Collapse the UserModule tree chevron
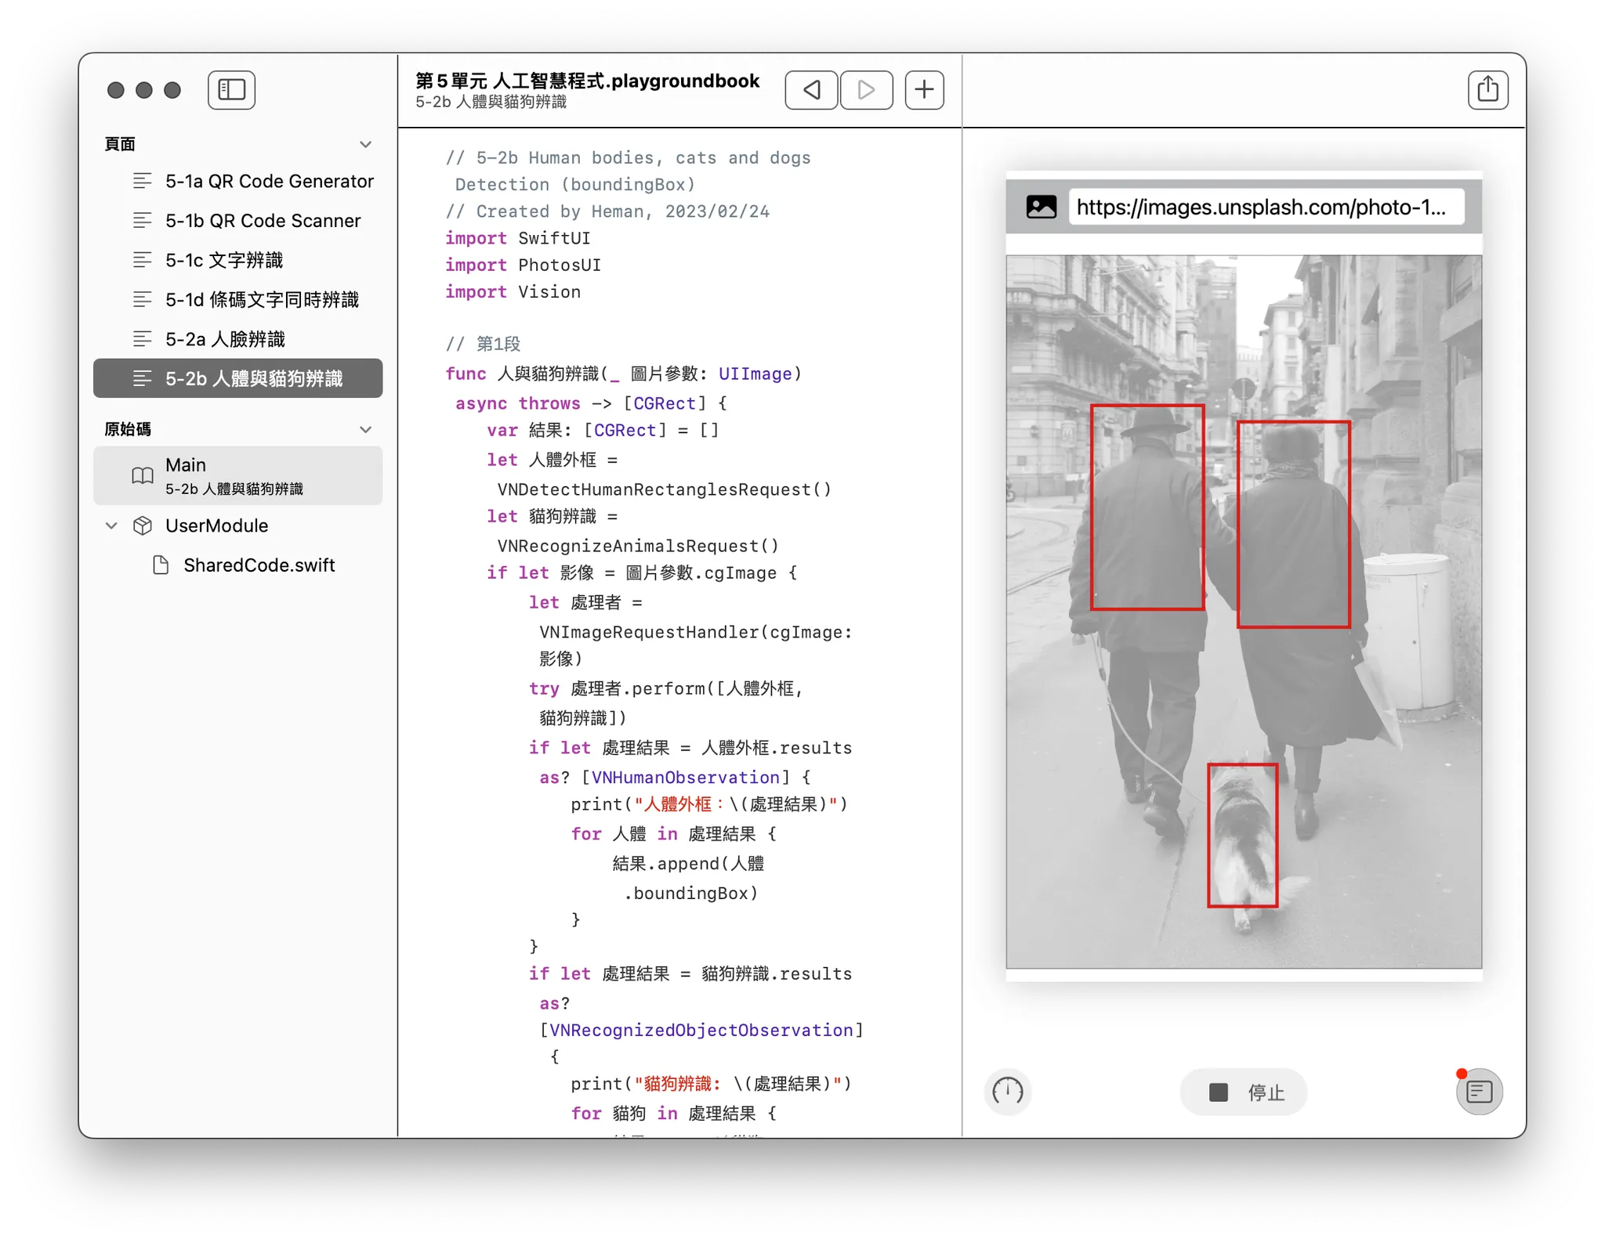1605x1242 pixels. coord(111,525)
